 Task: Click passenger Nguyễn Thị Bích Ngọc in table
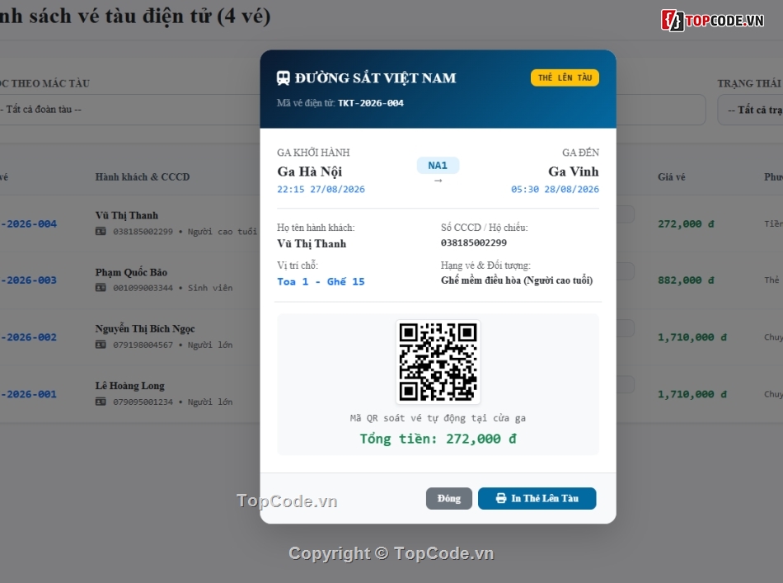[145, 329]
